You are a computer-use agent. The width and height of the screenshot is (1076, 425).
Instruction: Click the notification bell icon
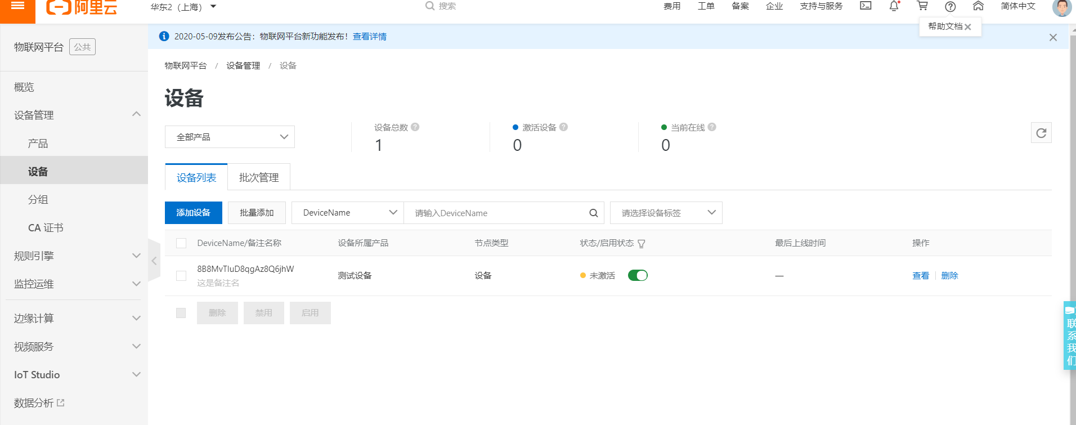[894, 6]
